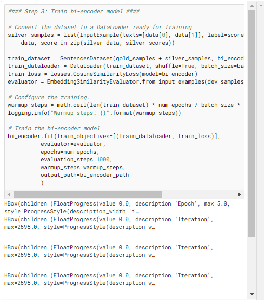Click the argument 'epochs=num_epochs,'
265x300 pixels.
(x=70, y=152)
